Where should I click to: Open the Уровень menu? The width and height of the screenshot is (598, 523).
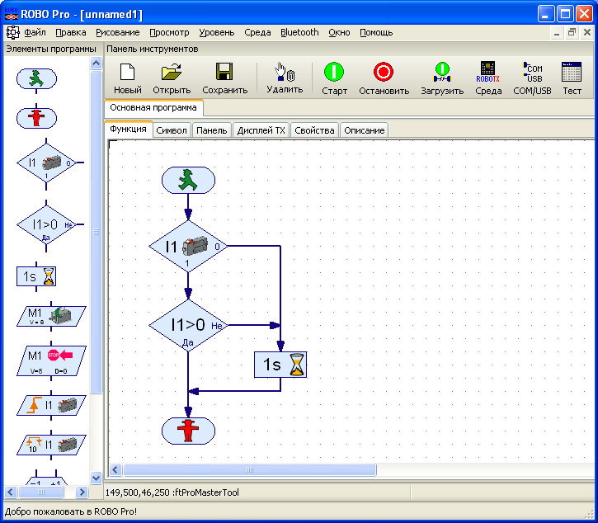(x=217, y=33)
